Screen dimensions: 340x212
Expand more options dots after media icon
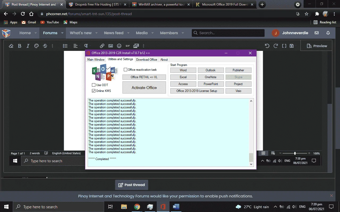point(143,46)
